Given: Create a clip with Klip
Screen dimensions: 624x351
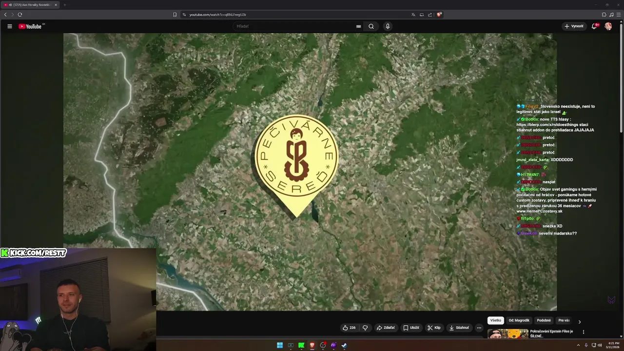Looking at the screenshot, I should 434,328.
